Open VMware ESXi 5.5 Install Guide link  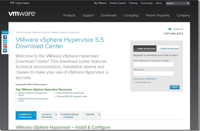[x=70, y=93]
